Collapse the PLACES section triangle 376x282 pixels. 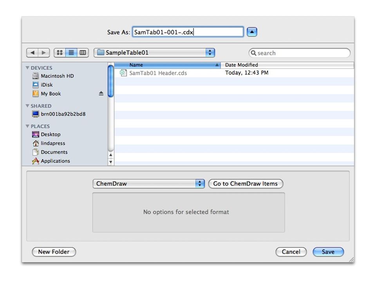click(27, 126)
